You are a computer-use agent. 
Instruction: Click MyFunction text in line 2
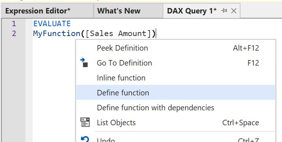pyautogui.click(x=57, y=33)
